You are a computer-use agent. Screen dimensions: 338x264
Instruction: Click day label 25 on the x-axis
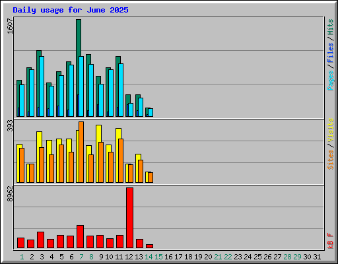pyautogui.click(x=257, y=257)
